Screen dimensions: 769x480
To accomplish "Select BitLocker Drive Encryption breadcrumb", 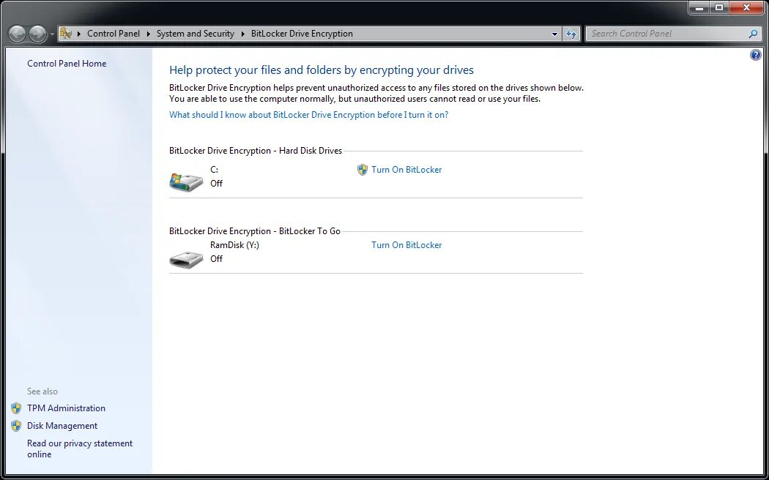I will (302, 34).
